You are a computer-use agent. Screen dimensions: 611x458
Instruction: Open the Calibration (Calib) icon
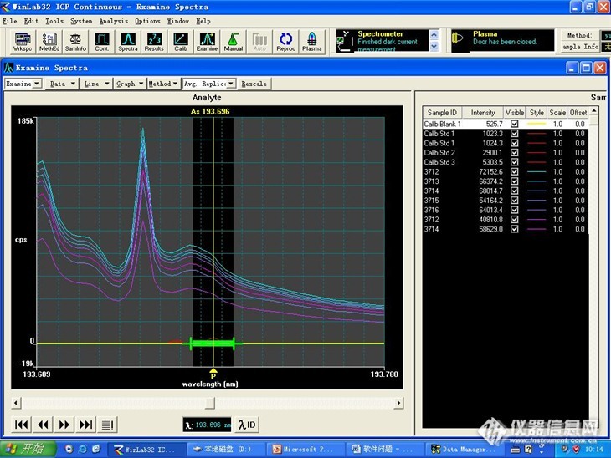181,42
